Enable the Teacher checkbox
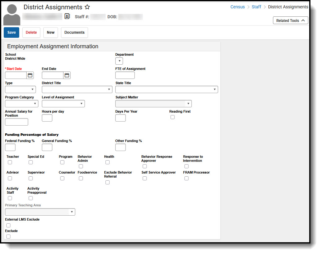This screenshot has width=321, height=254. click(10, 162)
